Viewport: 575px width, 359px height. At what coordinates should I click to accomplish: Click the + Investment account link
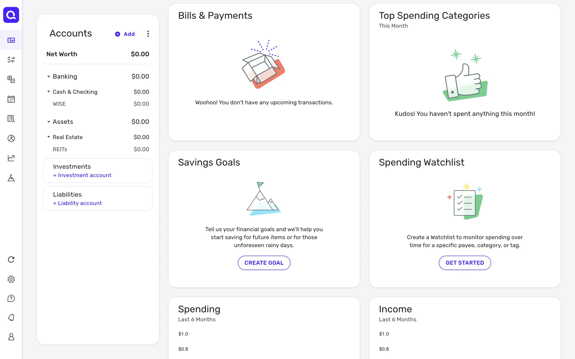(82, 175)
